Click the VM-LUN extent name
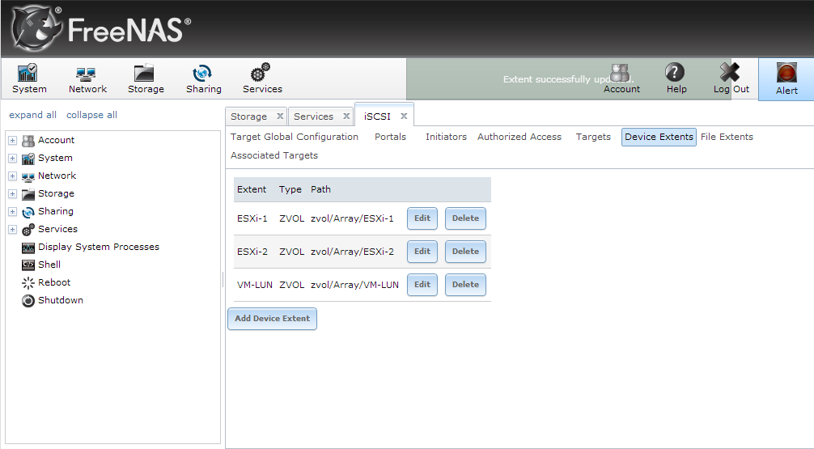The height and width of the screenshot is (449, 814). click(254, 285)
